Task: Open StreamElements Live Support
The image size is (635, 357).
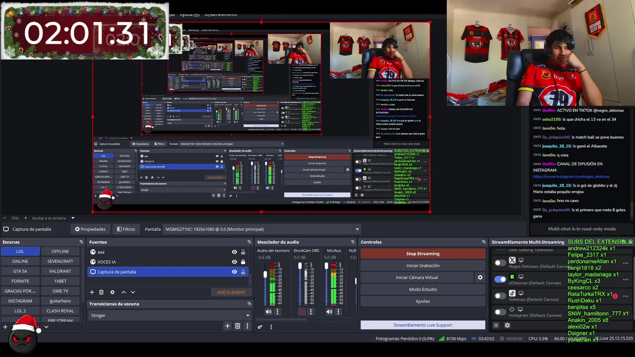Action: pyautogui.click(x=423, y=325)
